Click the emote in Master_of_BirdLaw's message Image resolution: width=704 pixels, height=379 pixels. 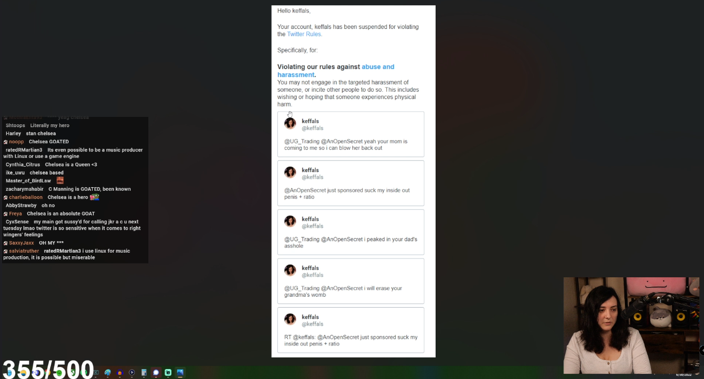(60, 180)
